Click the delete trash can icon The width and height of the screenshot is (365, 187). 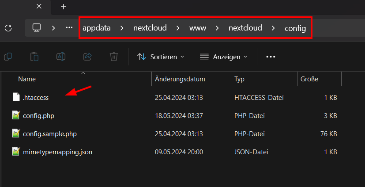pos(114,57)
